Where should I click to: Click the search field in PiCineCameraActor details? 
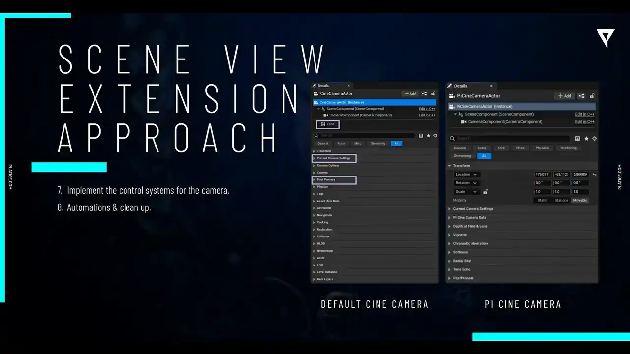[512, 139]
